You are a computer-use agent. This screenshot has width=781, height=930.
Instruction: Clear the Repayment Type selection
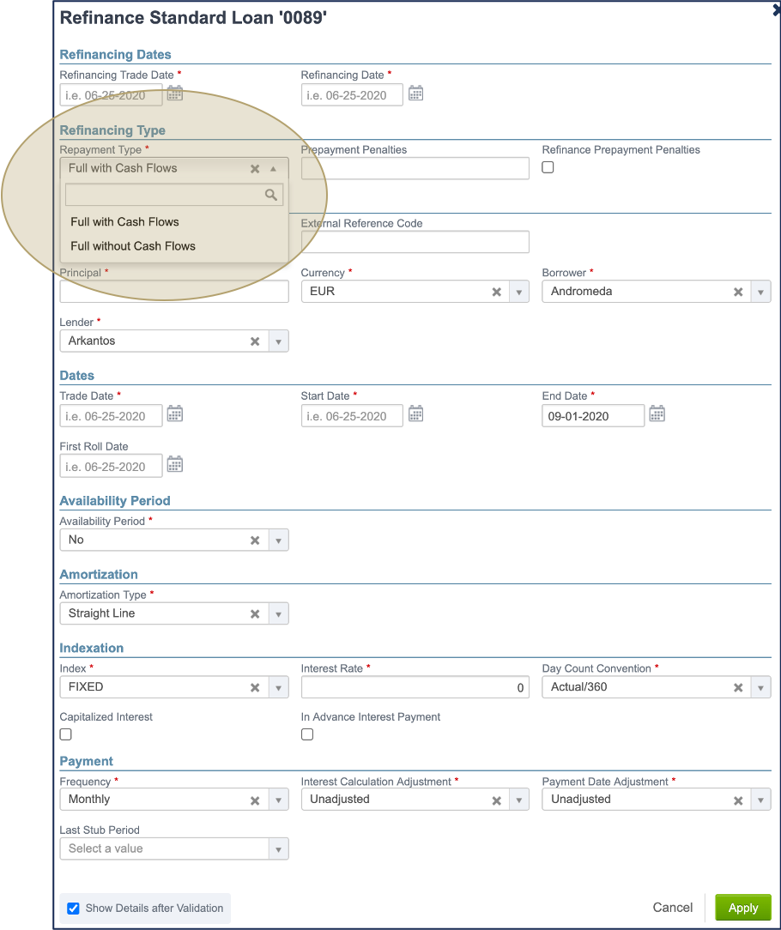(255, 168)
